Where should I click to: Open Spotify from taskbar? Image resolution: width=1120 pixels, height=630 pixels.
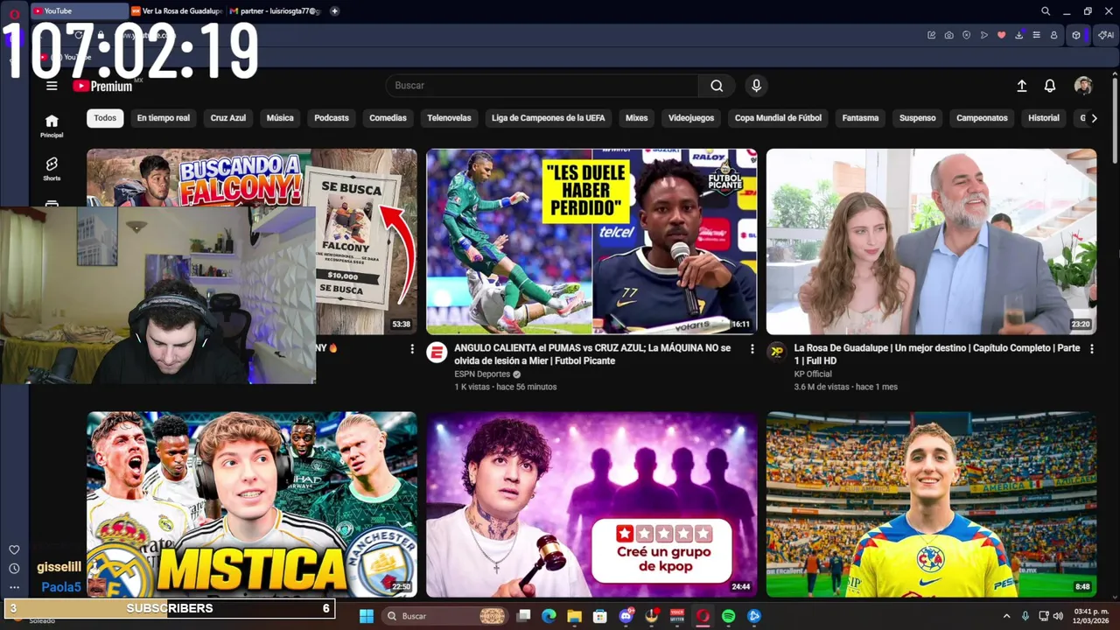point(728,616)
